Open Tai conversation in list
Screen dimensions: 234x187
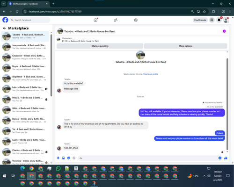(x=25, y=131)
